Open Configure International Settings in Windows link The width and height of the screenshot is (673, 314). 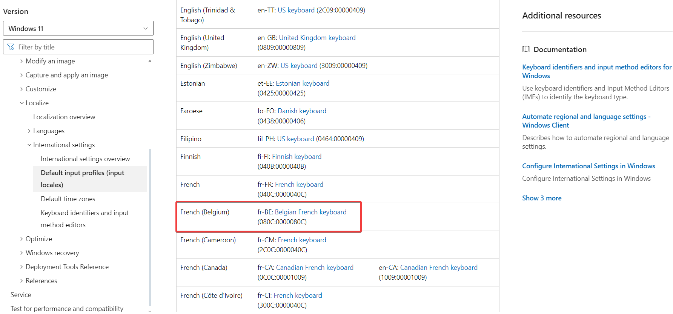coord(588,166)
